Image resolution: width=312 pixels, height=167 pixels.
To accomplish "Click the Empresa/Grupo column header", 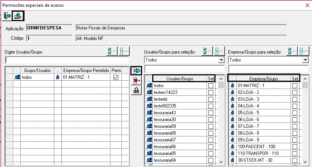I will (x=263, y=79).
